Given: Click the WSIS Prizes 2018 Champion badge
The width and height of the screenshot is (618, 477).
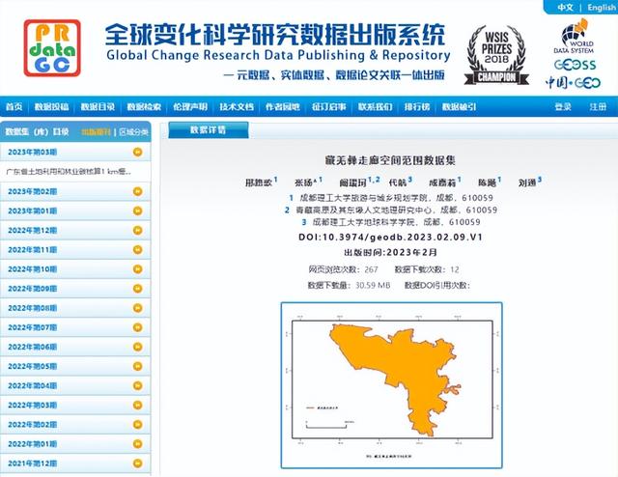Looking at the screenshot, I should coord(496,55).
